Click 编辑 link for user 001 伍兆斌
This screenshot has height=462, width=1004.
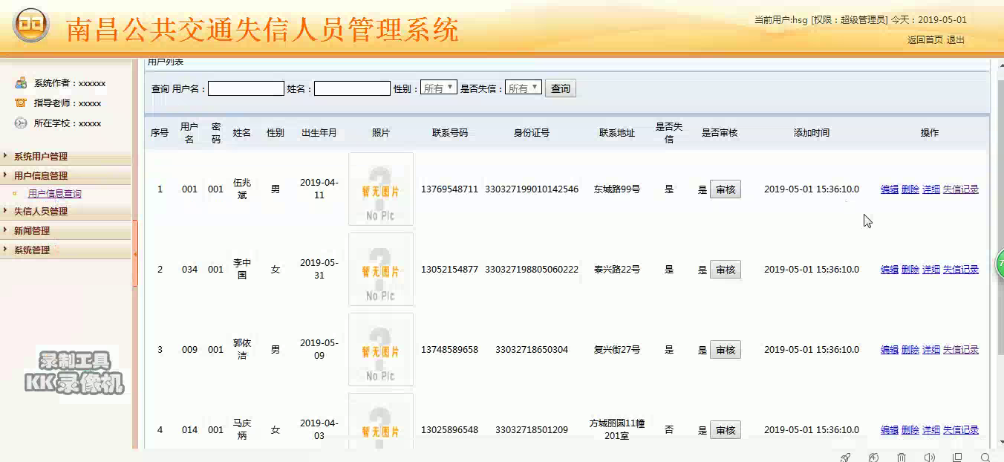890,189
